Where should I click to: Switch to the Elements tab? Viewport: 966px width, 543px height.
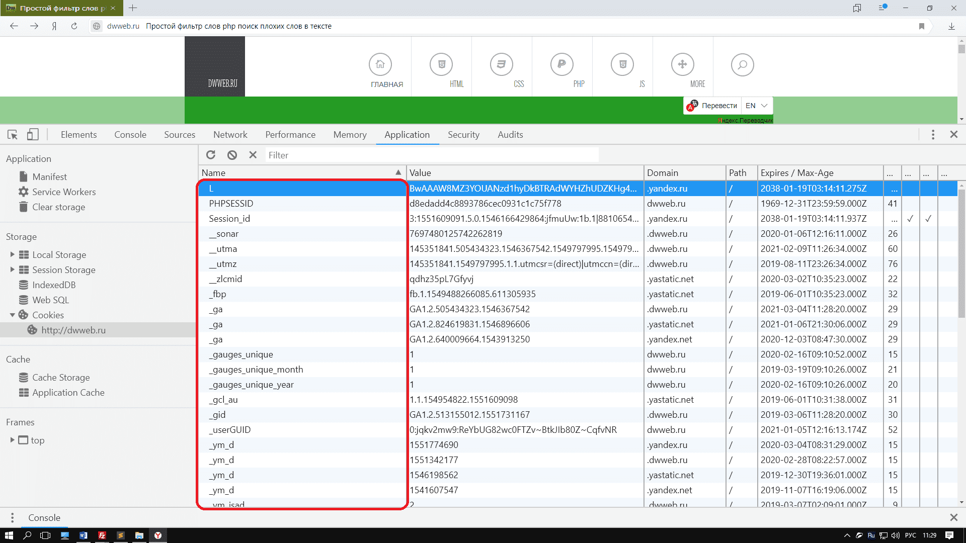(78, 134)
